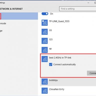Image resolution: width=96 pixels, height=96 pixels.
Task: Uncheck the Connect automatically checkbox
Action: [51, 64]
